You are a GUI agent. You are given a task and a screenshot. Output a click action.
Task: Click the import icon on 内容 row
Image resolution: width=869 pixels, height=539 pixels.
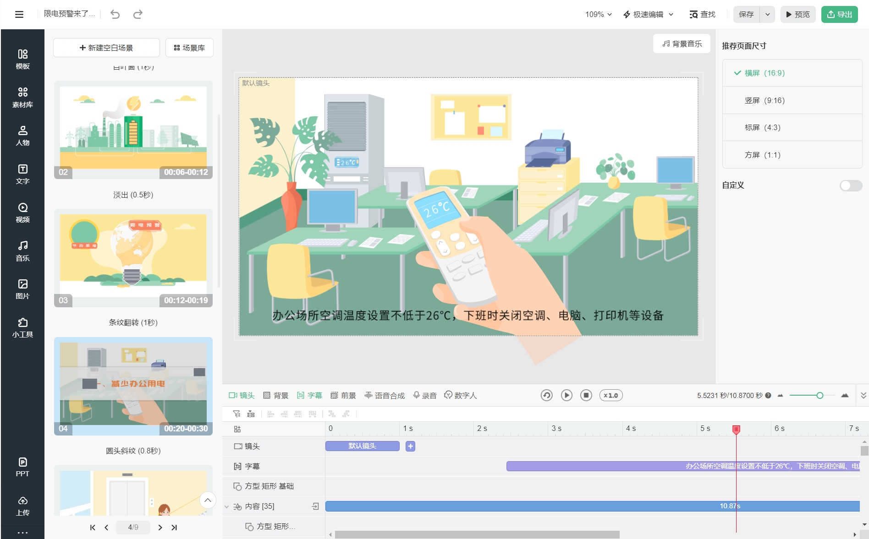pos(315,506)
